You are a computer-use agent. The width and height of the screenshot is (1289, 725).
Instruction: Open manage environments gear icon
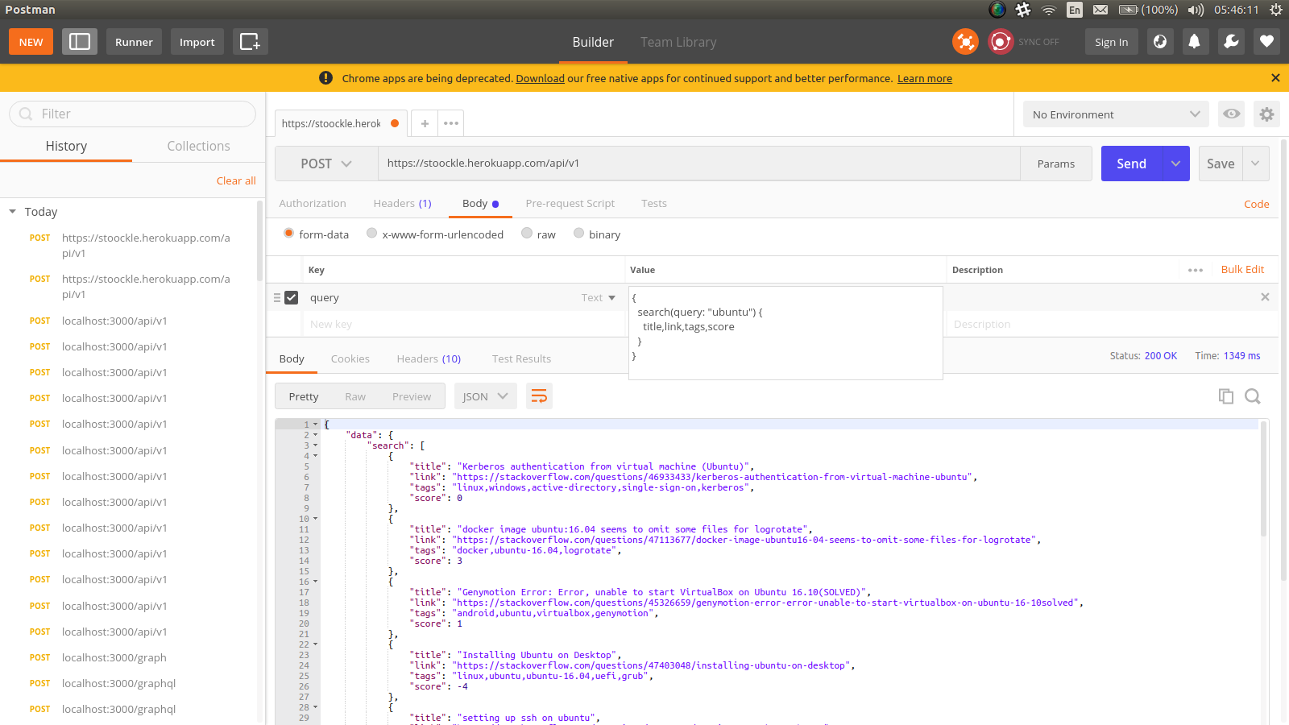click(x=1266, y=114)
